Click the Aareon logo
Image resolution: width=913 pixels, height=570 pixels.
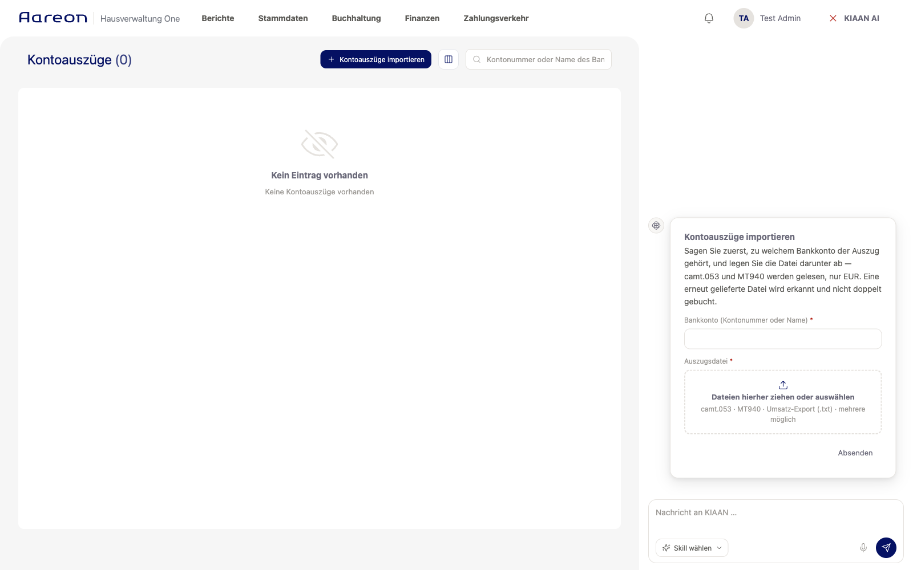coord(53,18)
